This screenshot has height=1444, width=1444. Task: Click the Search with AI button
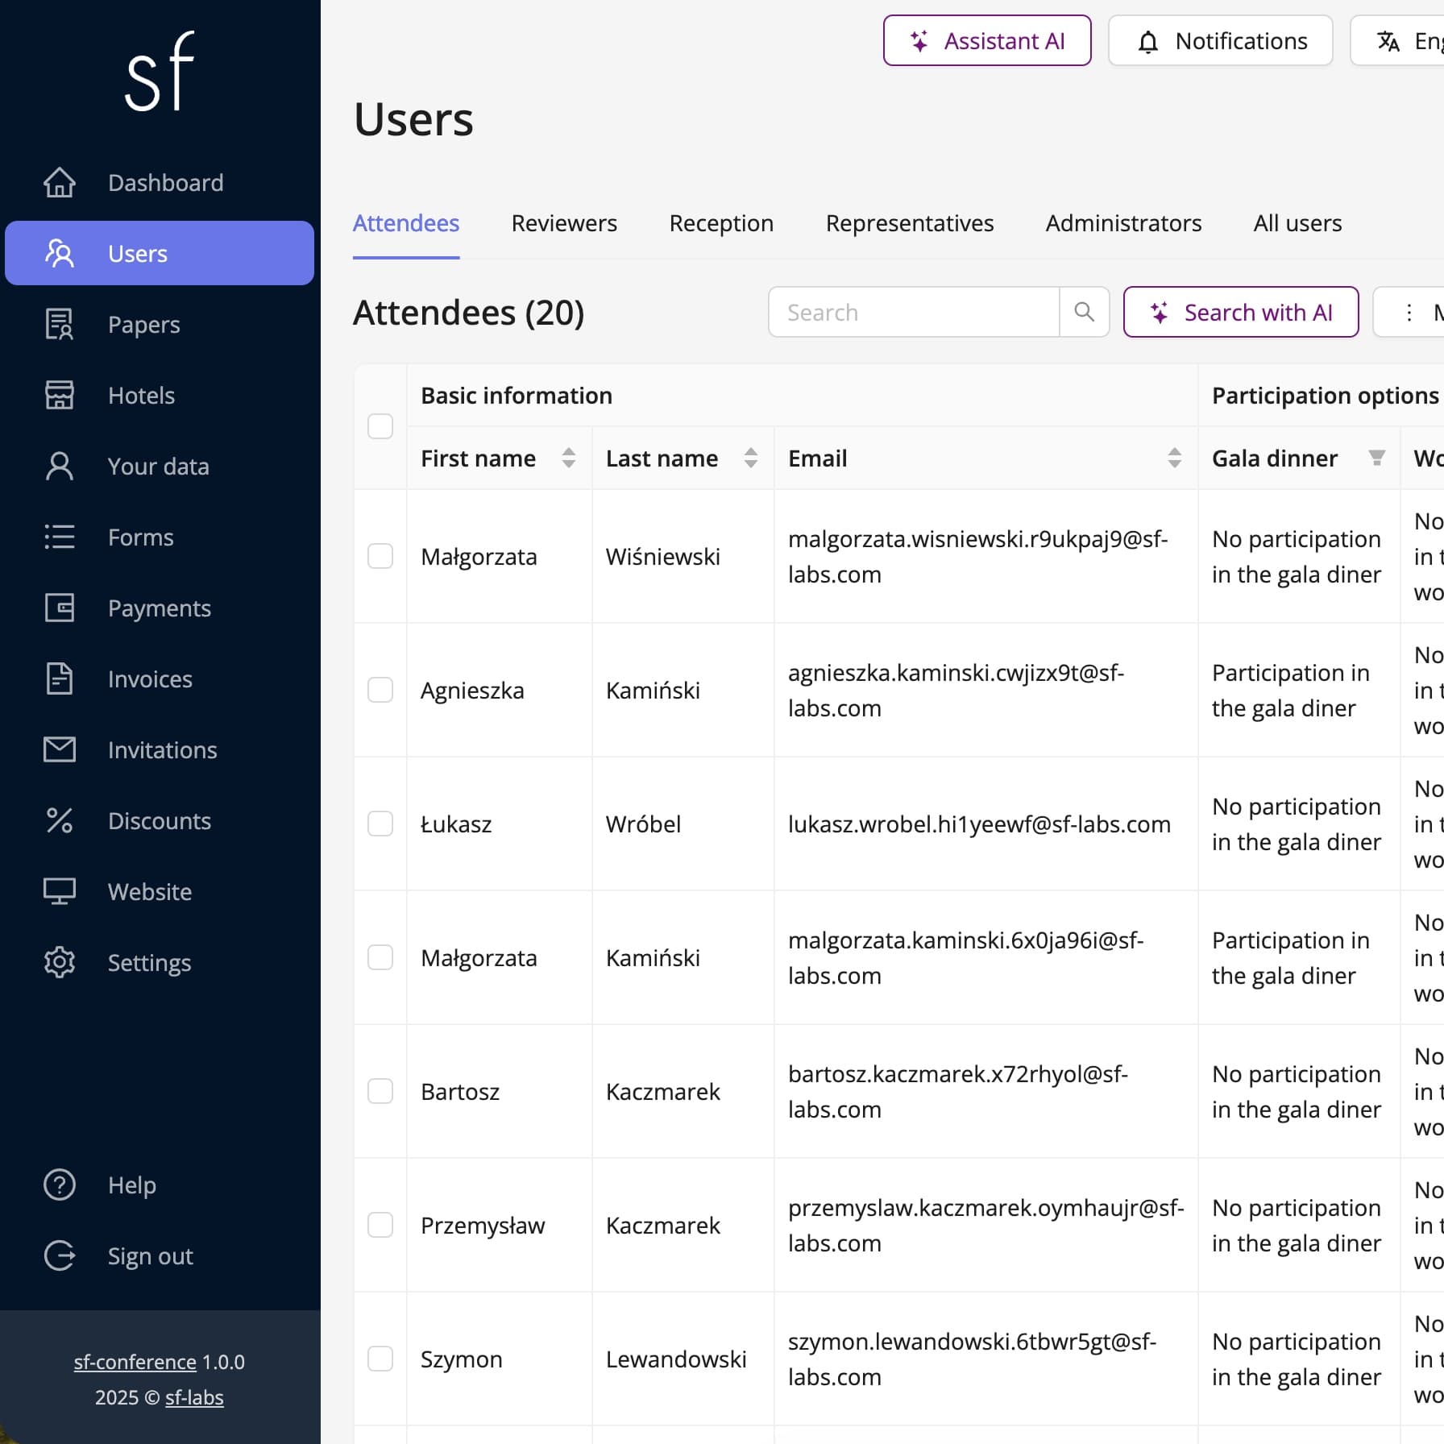coord(1241,312)
